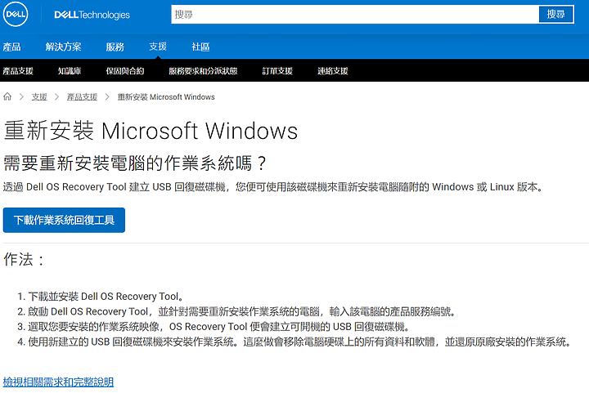Click intro paragraph starting with 透過 Dell OS Recovery Tool

point(273,187)
